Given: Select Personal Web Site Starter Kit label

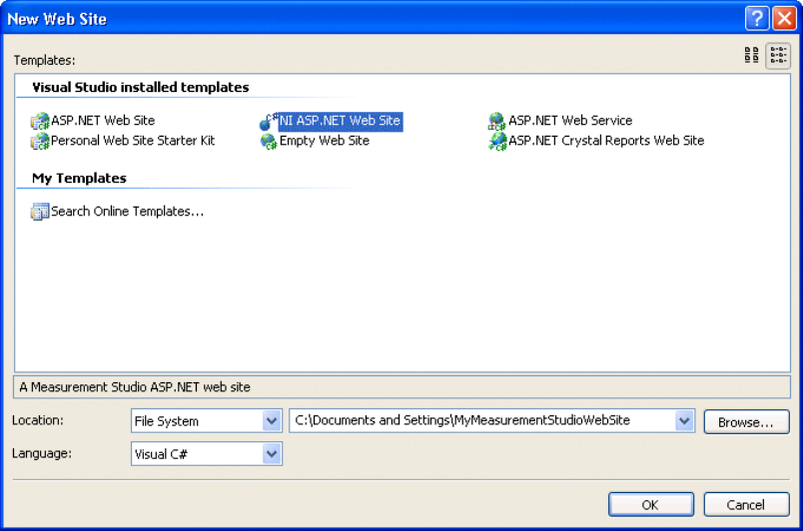Looking at the screenshot, I should point(133,141).
